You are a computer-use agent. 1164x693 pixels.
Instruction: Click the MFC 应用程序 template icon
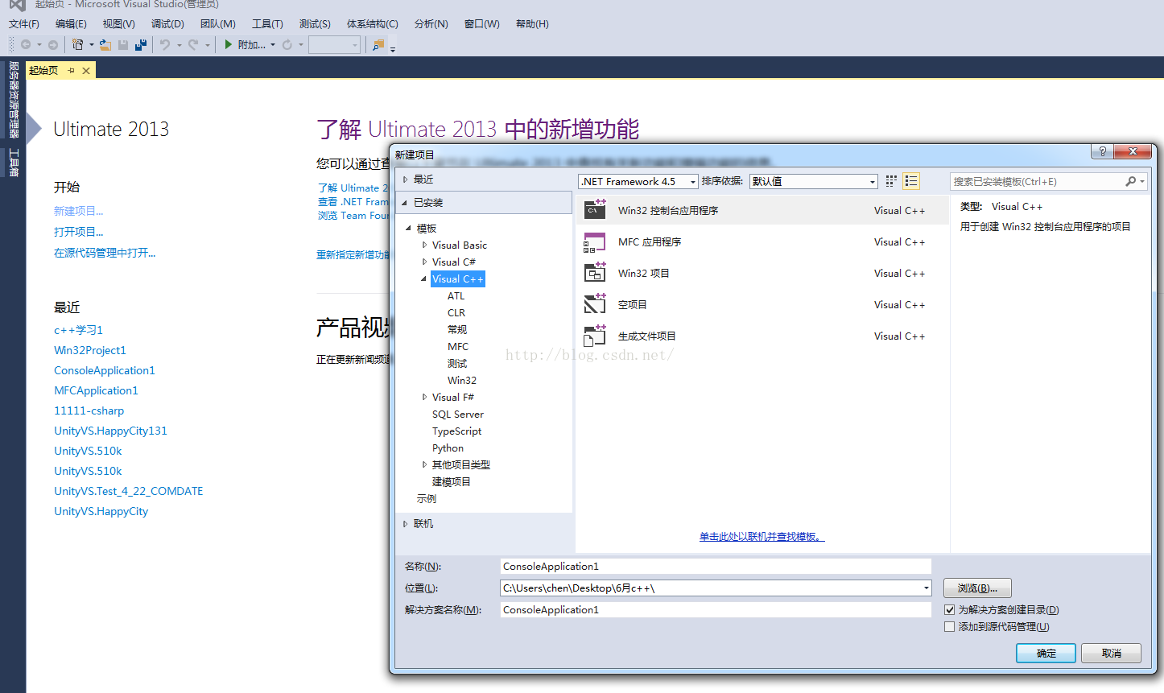[595, 241]
